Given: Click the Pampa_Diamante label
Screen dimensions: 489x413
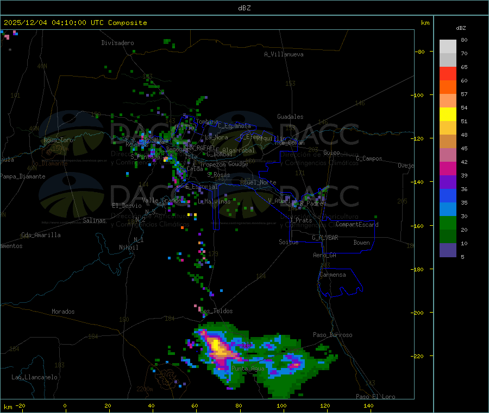Looking at the screenshot, I should [x=23, y=176].
